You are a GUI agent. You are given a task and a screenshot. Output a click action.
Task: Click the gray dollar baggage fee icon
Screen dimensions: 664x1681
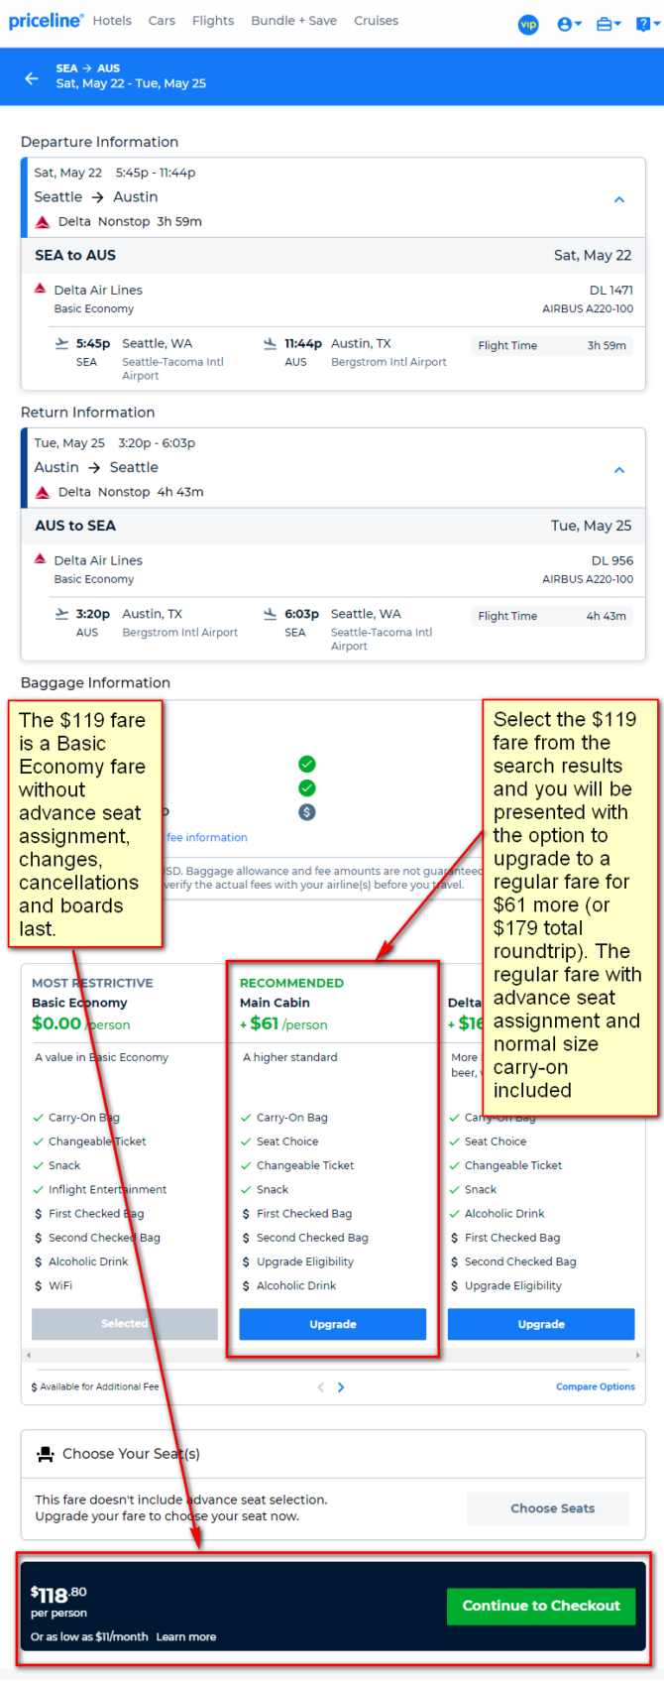pos(307,812)
